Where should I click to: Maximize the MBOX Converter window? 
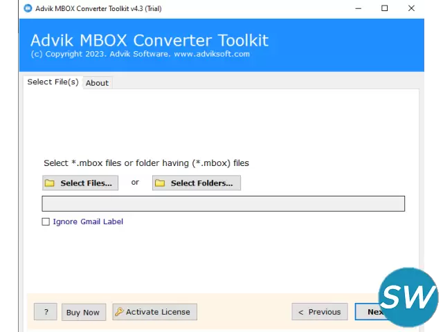385,8
